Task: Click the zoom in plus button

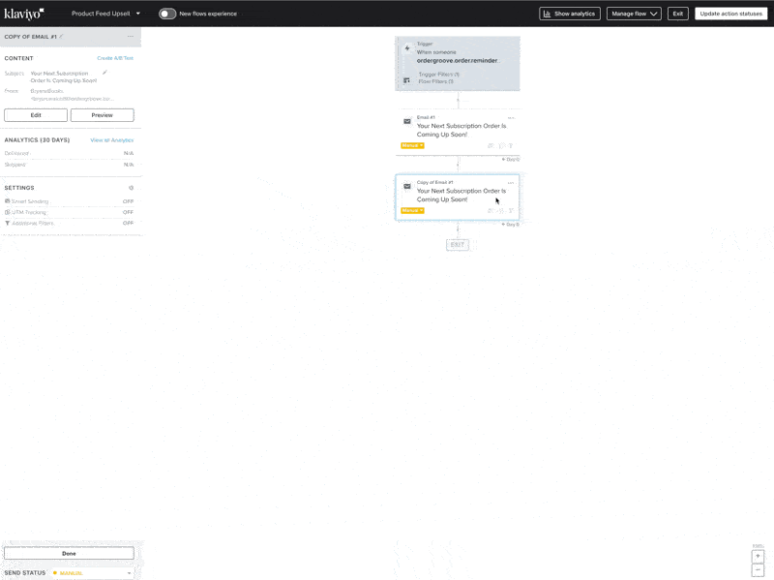Action: [x=758, y=556]
